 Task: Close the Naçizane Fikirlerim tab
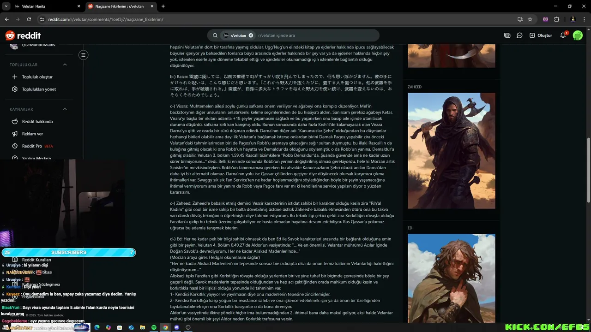tap(151, 6)
